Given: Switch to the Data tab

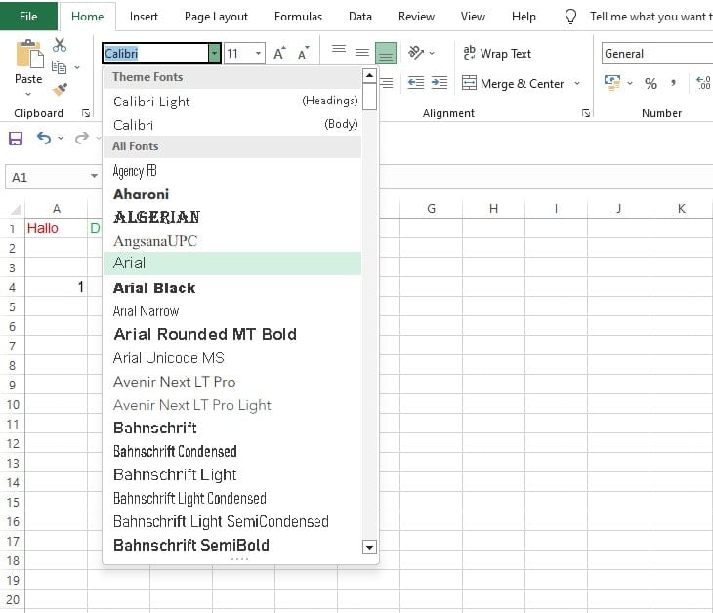Looking at the screenshot, I should (360, 17).
